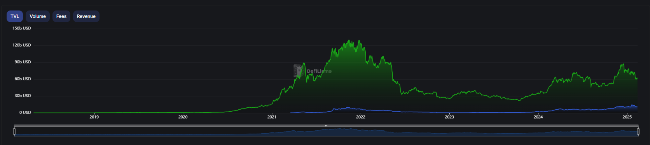Select the TVL chart tab
This screenshot has width=650, height=145.
pos(15,16)
